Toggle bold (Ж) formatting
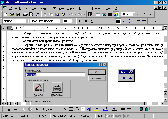The width and height of the screenshot is (168, 119). 80,21
